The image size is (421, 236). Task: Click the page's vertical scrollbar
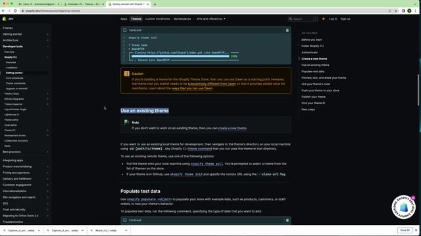point(418,90)
